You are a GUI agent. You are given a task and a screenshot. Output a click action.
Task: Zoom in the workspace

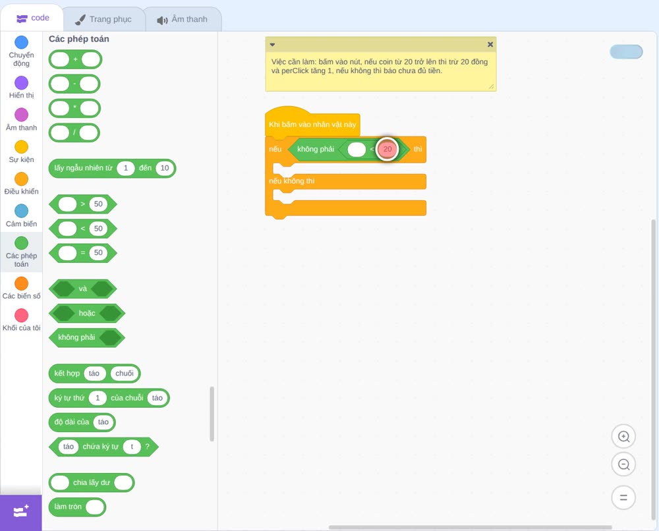coord(623,437)
